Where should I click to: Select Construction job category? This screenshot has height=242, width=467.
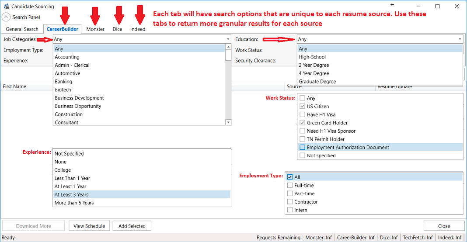[139, 114]
